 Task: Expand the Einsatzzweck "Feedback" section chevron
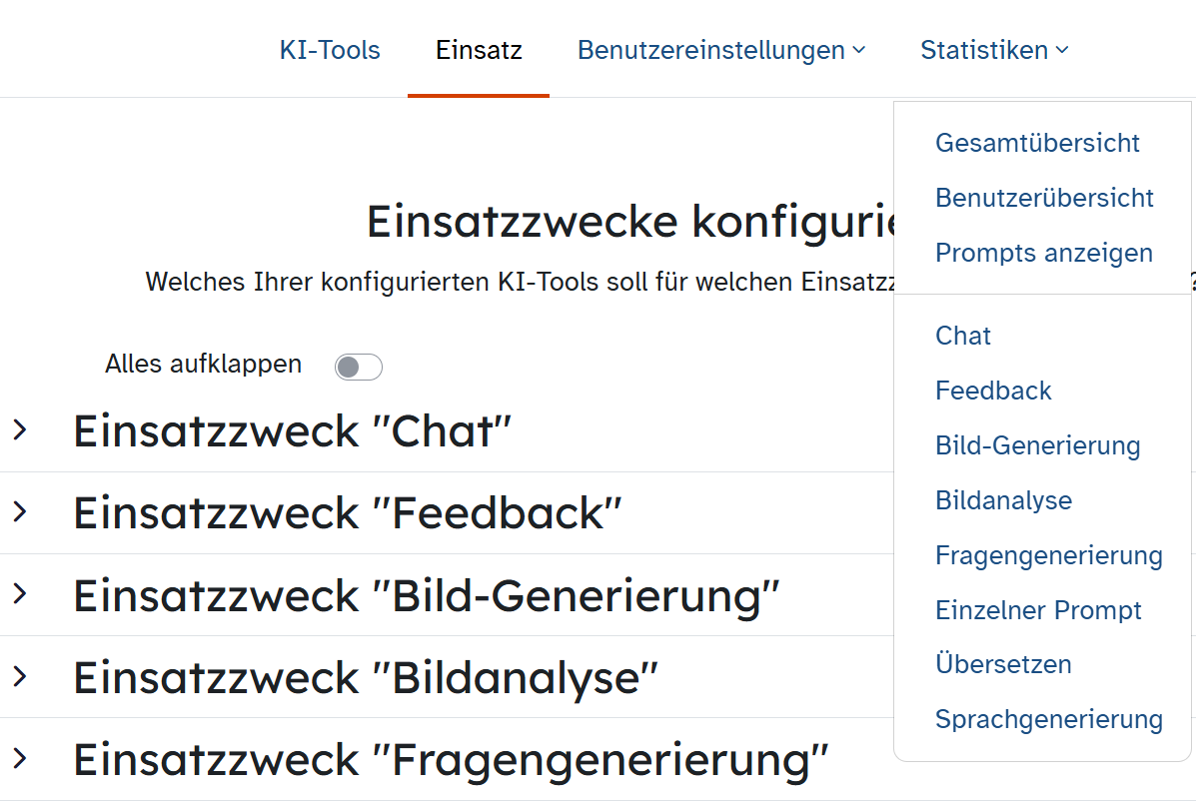pos(19,512)
